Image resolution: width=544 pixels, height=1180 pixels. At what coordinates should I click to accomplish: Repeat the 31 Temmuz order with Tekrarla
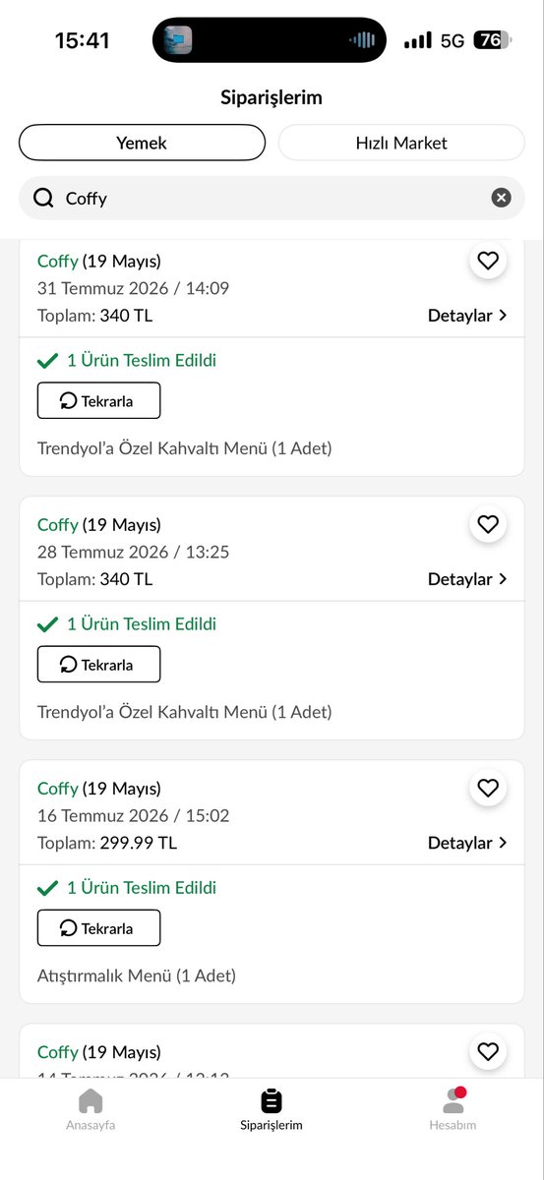98,400
